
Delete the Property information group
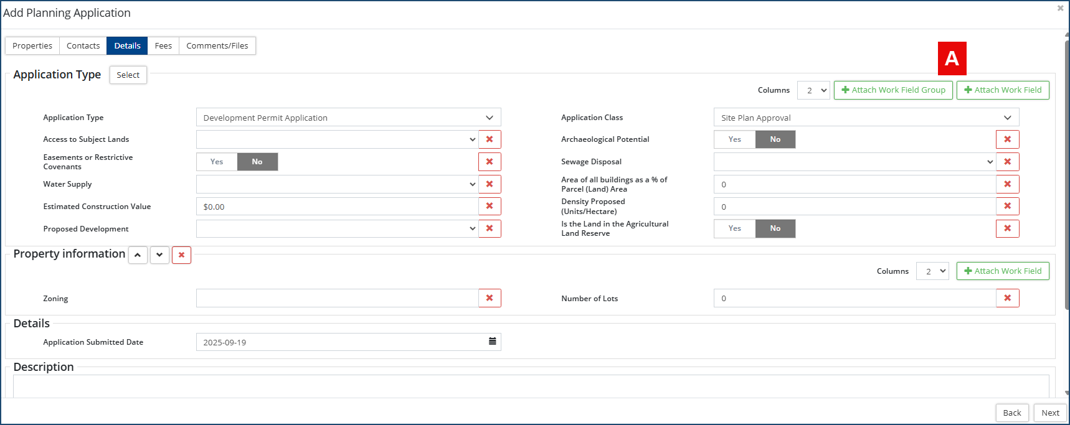click(x=181, y=255)
